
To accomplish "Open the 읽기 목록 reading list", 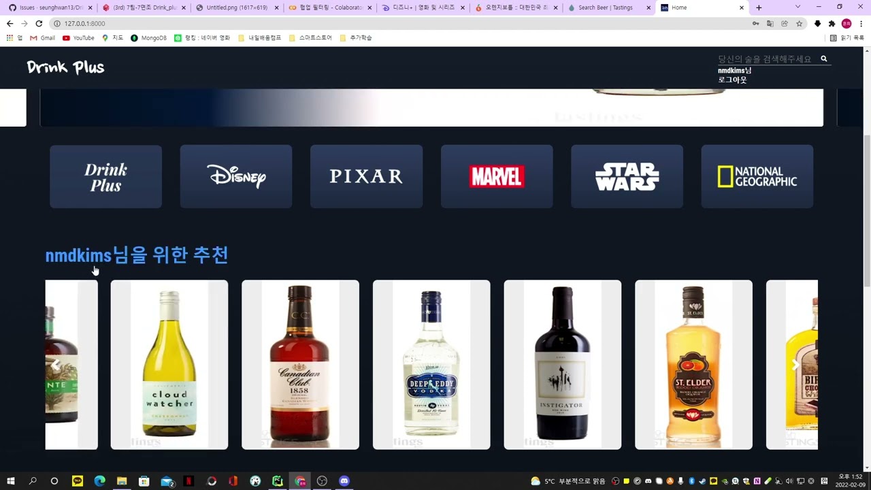I will pyautogui.click(x=848, y=38).
